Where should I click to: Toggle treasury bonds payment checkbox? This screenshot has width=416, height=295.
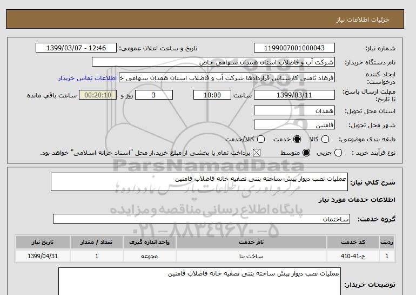click(256, 153)
